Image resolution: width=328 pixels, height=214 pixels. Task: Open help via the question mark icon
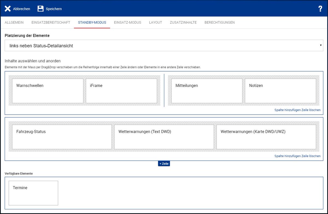point(320,9)
